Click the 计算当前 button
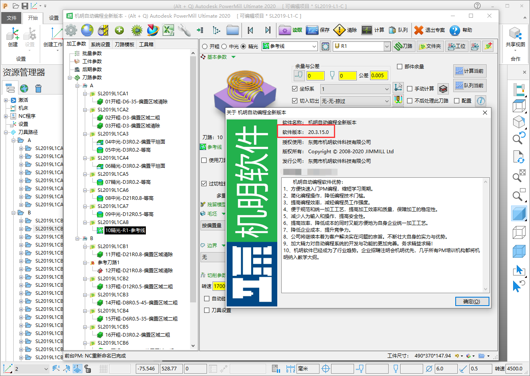Viewport: 530px width, 376px height. (x=469, y=71)
